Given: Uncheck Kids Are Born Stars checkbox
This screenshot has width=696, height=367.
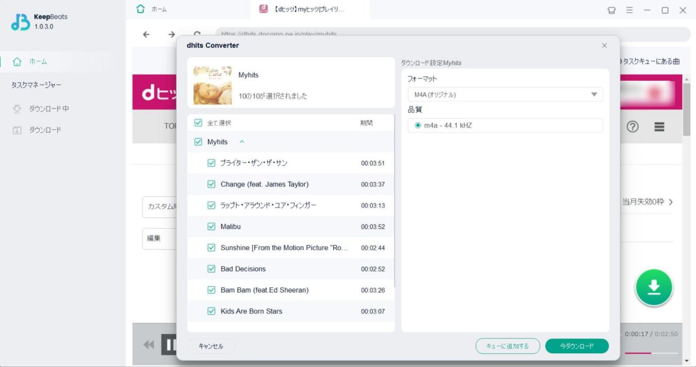Looking at the screenshot, I should 211,311.
